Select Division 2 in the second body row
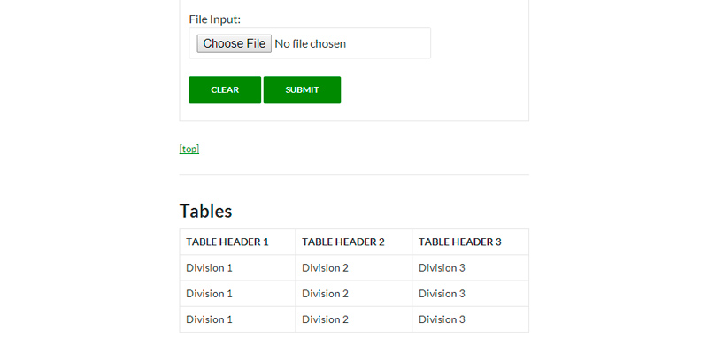The height and width of the screenshot is (354, 708). pos(326,293)
